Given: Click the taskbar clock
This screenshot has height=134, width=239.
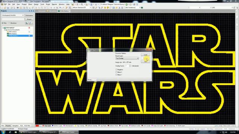Looking at the screenshot, I should pos(233,133).
